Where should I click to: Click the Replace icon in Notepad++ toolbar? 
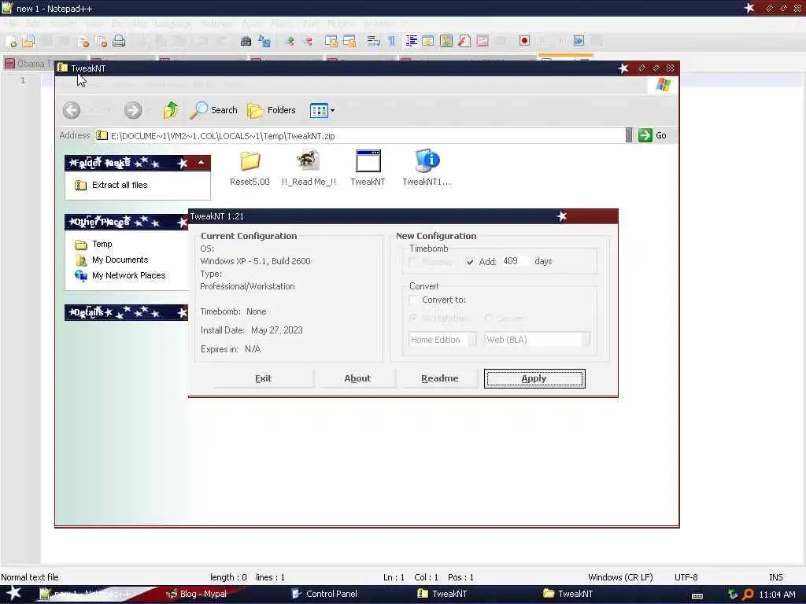point(264,41)
